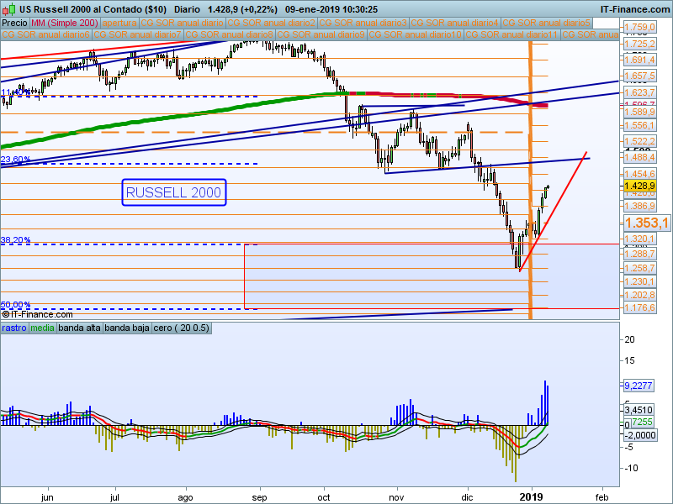Click the 'nov' month on the time axis

pos(396,497)
